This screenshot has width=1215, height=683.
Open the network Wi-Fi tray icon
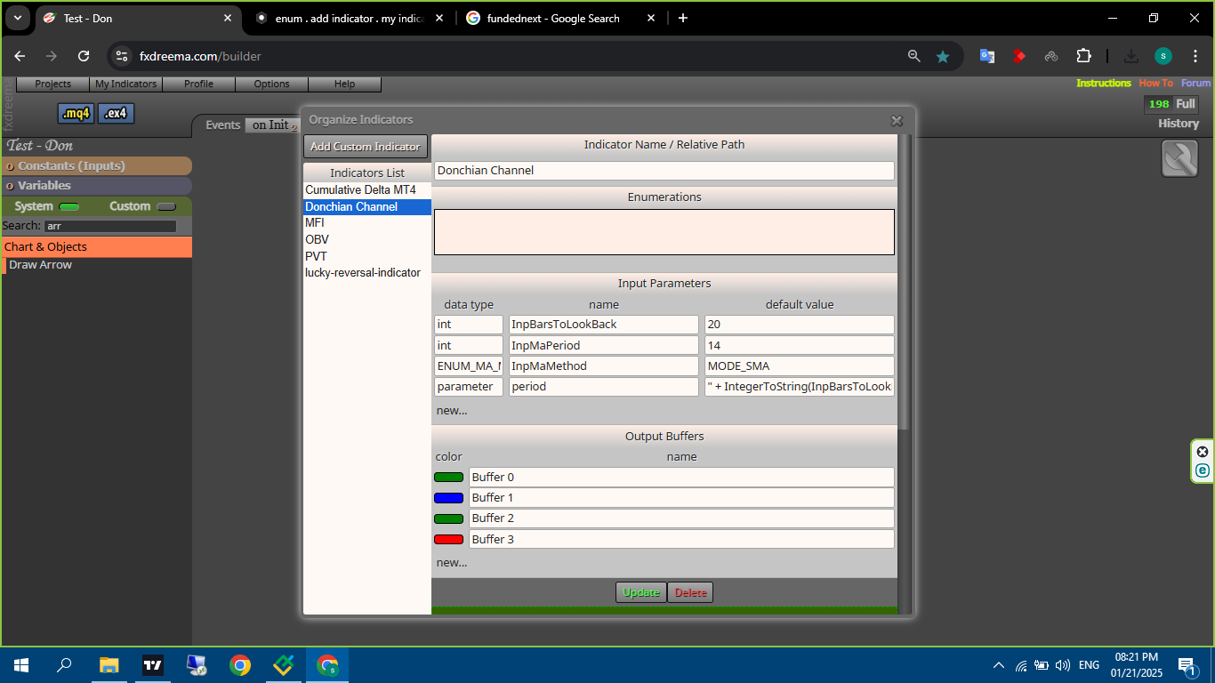[x=1021, y=665]
